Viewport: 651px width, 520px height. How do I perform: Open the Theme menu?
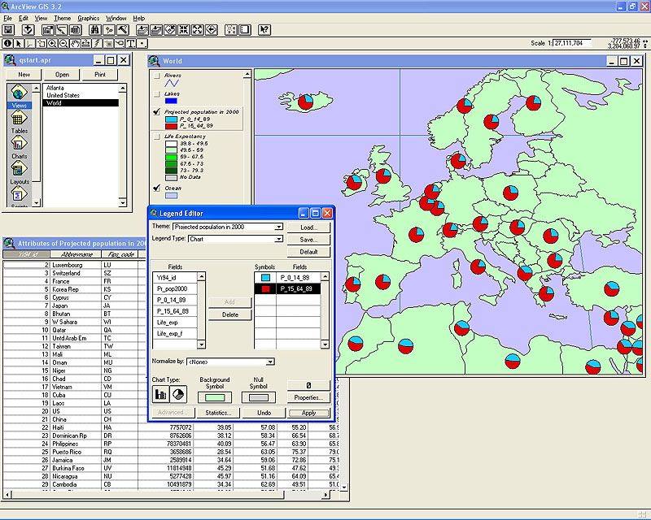point(62,18)
